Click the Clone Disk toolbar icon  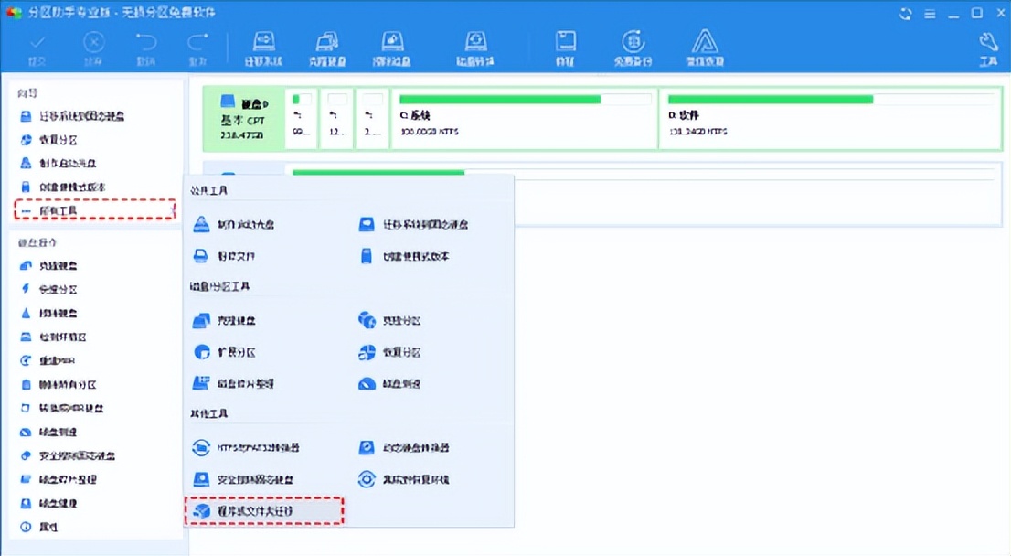click(328, 47)
